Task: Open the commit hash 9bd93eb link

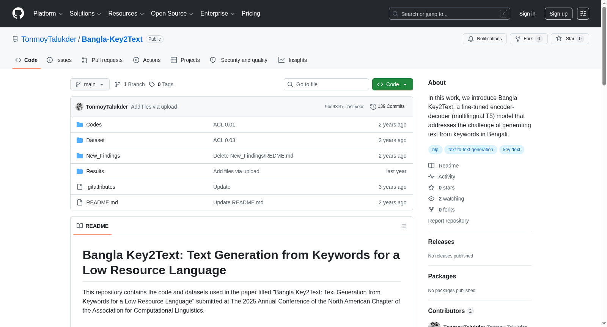Action: pos(334,107)
